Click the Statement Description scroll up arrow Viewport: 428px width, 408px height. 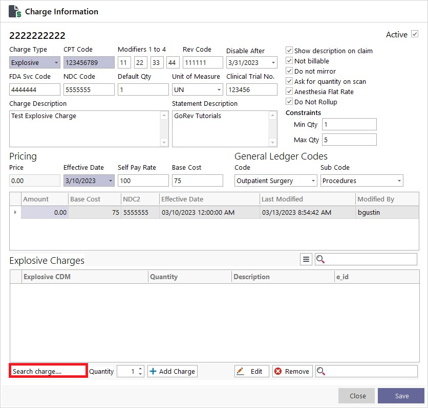coord(272,115)
